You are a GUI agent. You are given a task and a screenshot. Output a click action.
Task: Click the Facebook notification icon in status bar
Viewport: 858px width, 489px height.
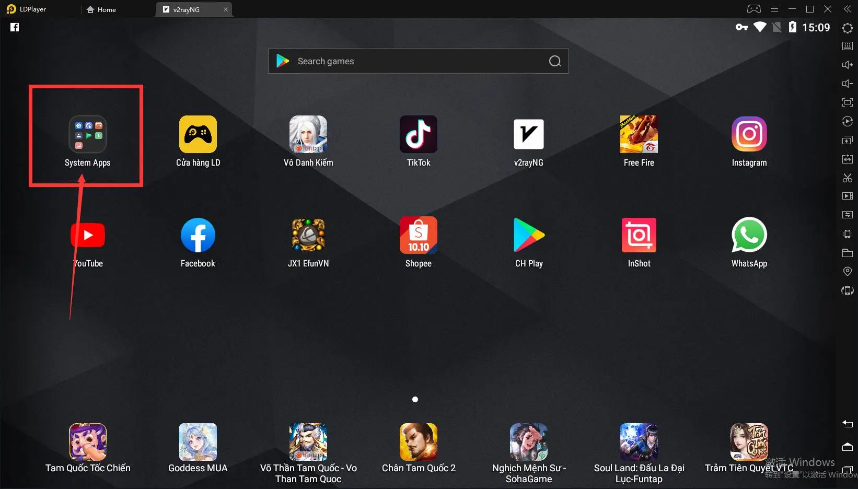coord(15,27)
